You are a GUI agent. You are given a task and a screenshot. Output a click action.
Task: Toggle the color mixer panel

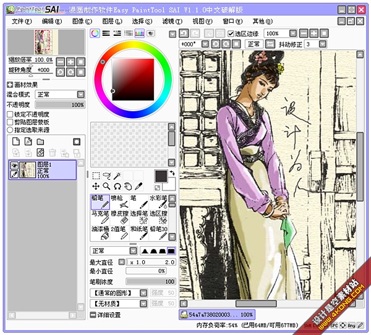(x=128, y=33)
